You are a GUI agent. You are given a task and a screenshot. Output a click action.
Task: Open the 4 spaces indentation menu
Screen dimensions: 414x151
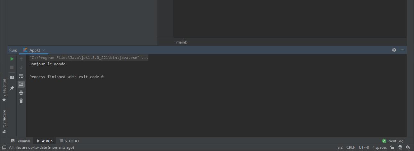pos(379,147)
